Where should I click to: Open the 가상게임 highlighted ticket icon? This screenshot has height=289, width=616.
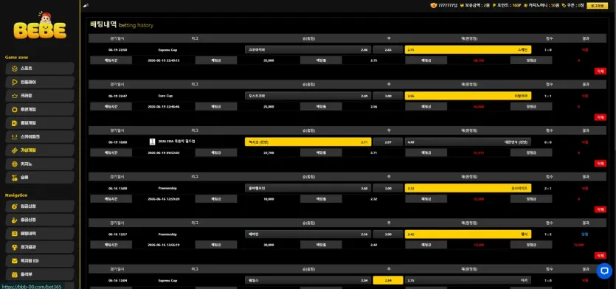coord(15,150)
